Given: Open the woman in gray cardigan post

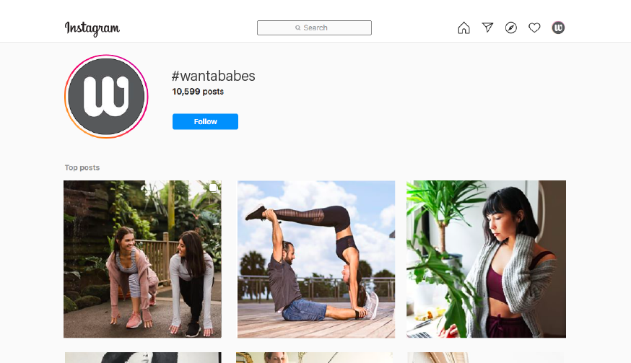Looking at the screenshot, I should (486, 259).
